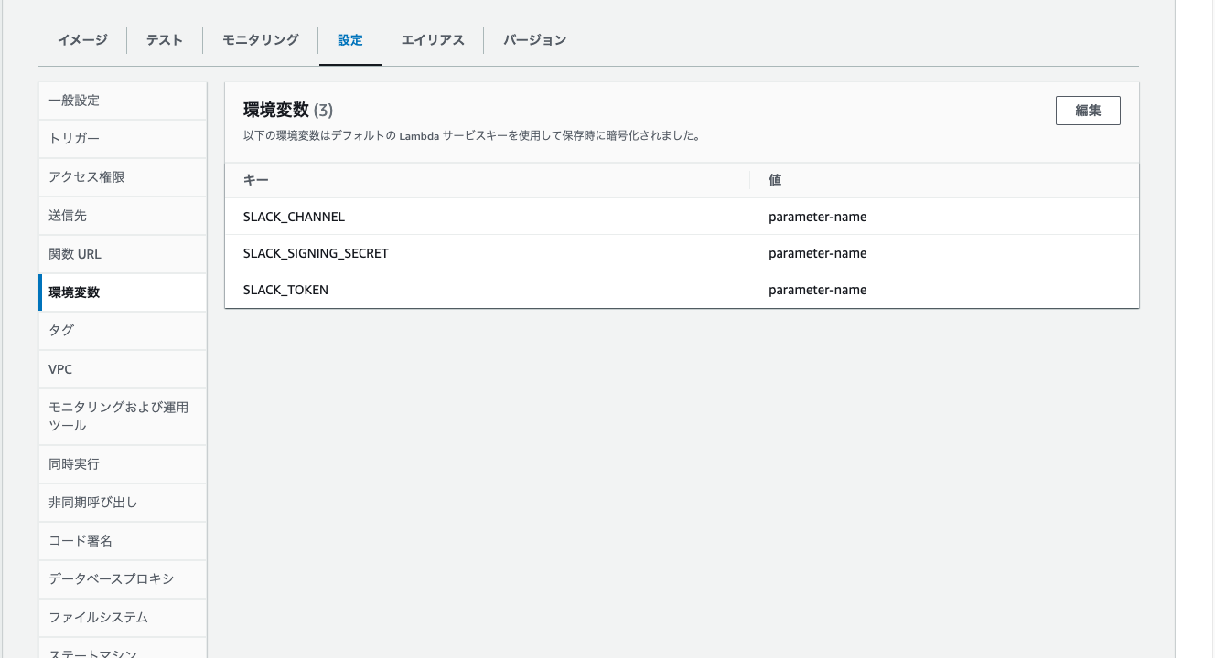Screen dimensions: 1215x658
Task: Open モニタリングおよび運用ツール settings
Action: click(123, 417)
